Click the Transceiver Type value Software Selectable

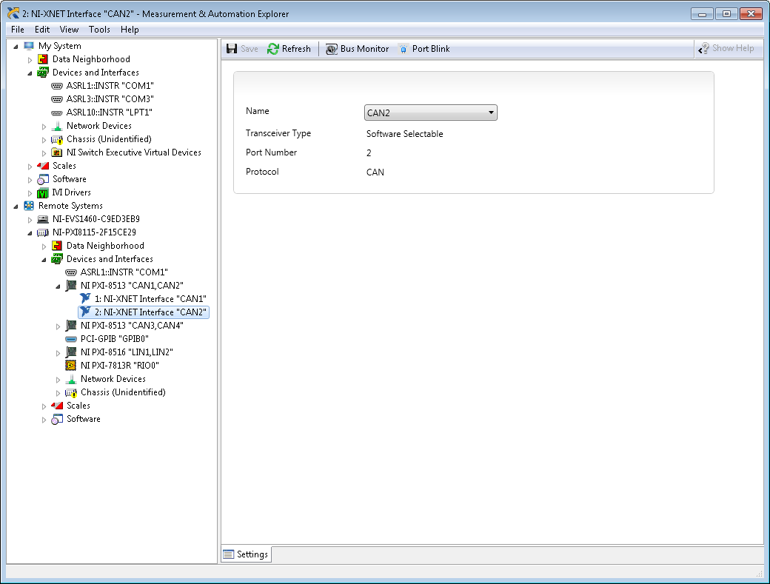point(405,134)
